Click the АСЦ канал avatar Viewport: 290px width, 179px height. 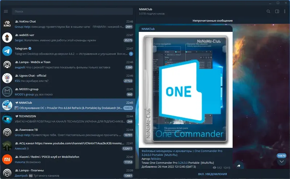pos(7,146)
